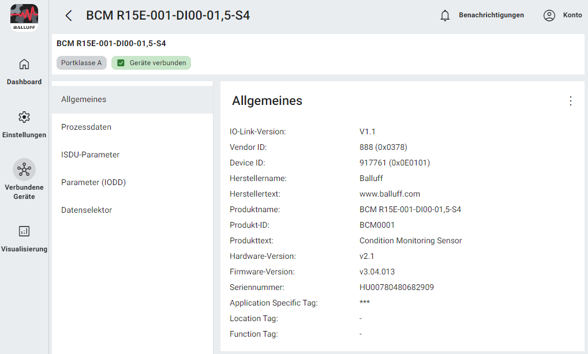
Task: Select the Verbundene Geräte network icon
Action: (24, 170)
